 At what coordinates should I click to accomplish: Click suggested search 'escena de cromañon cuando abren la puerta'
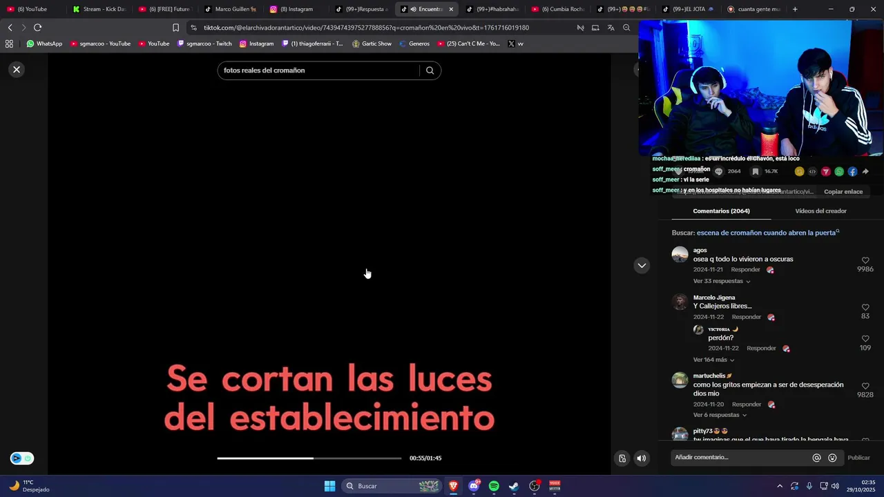coord(766,233)
